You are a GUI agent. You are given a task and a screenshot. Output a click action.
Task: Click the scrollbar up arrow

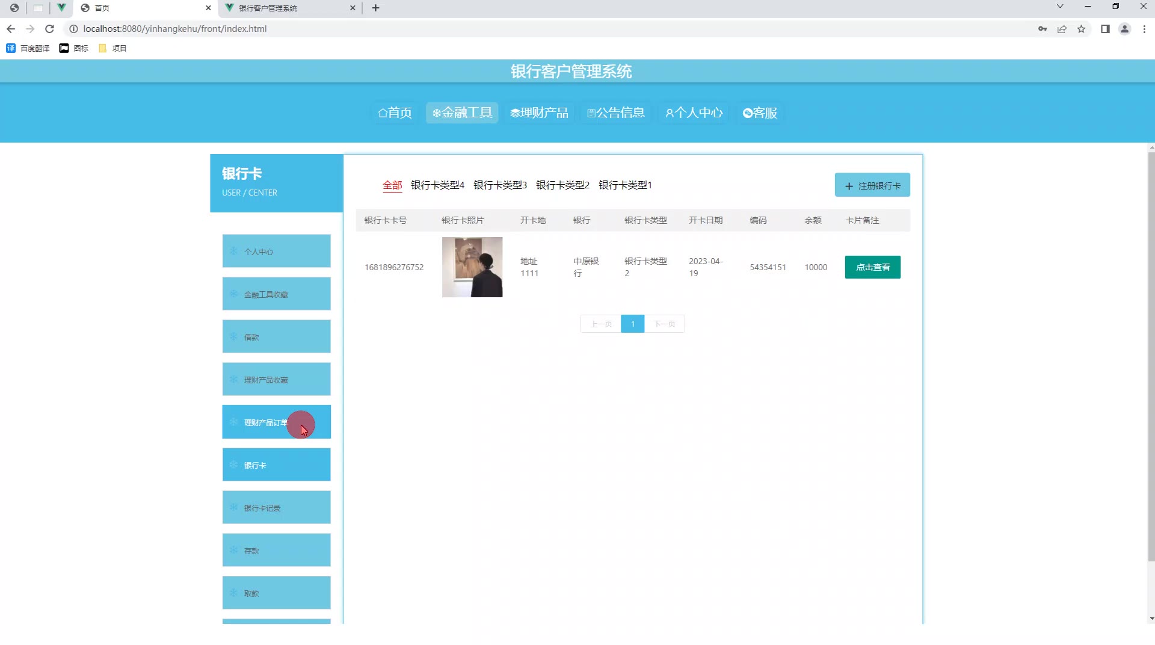1151,147
